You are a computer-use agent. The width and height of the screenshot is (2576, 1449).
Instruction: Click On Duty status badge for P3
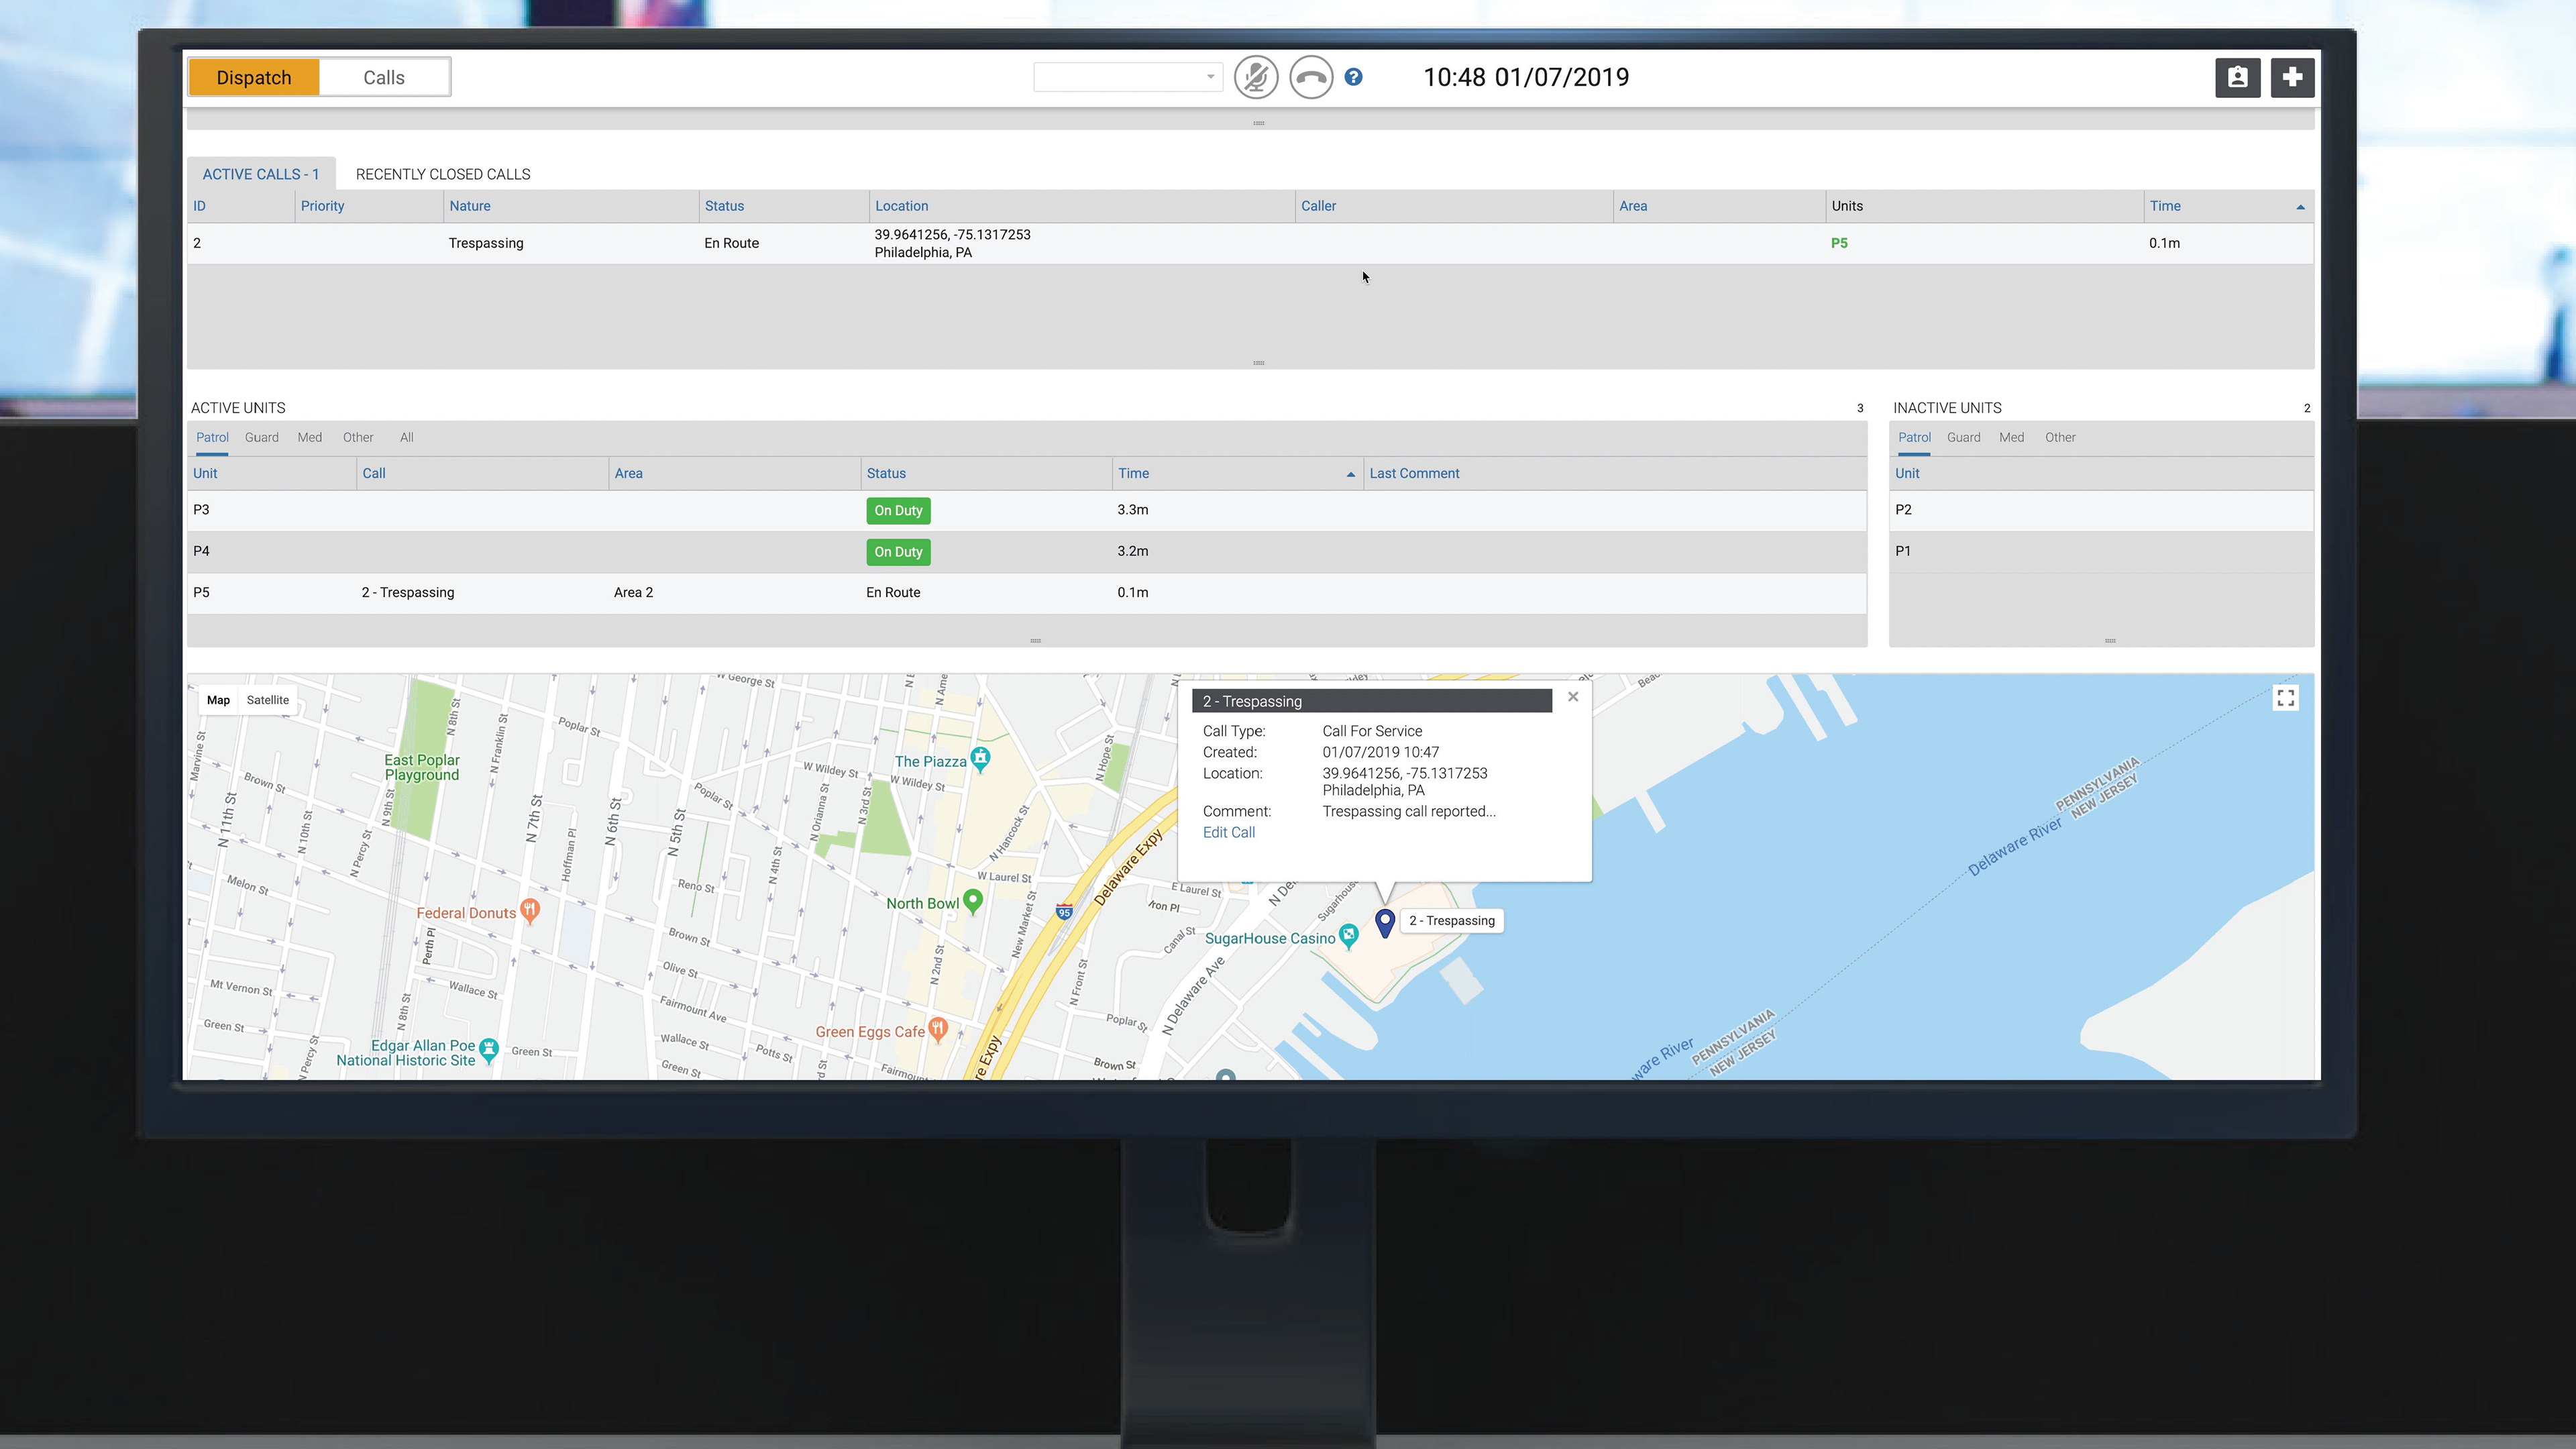pos(898,510)
